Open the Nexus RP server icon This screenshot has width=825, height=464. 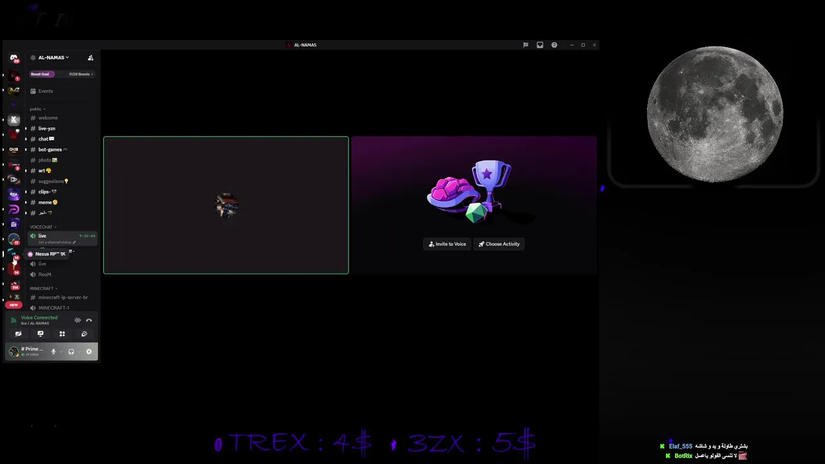click(x=14, y=254)
